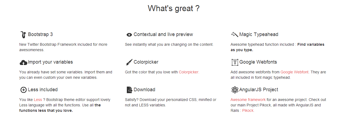Image resolution: width=345 pixels, height=121 pixels.
Task: Click the Contextual and live preview title
Action: 163,34
